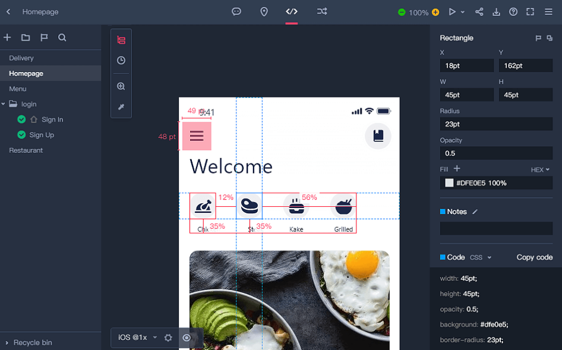Select the layers icon in the floating toolbar
The height and width of the screenshot is (350, 562).
[x=121, y=39]
